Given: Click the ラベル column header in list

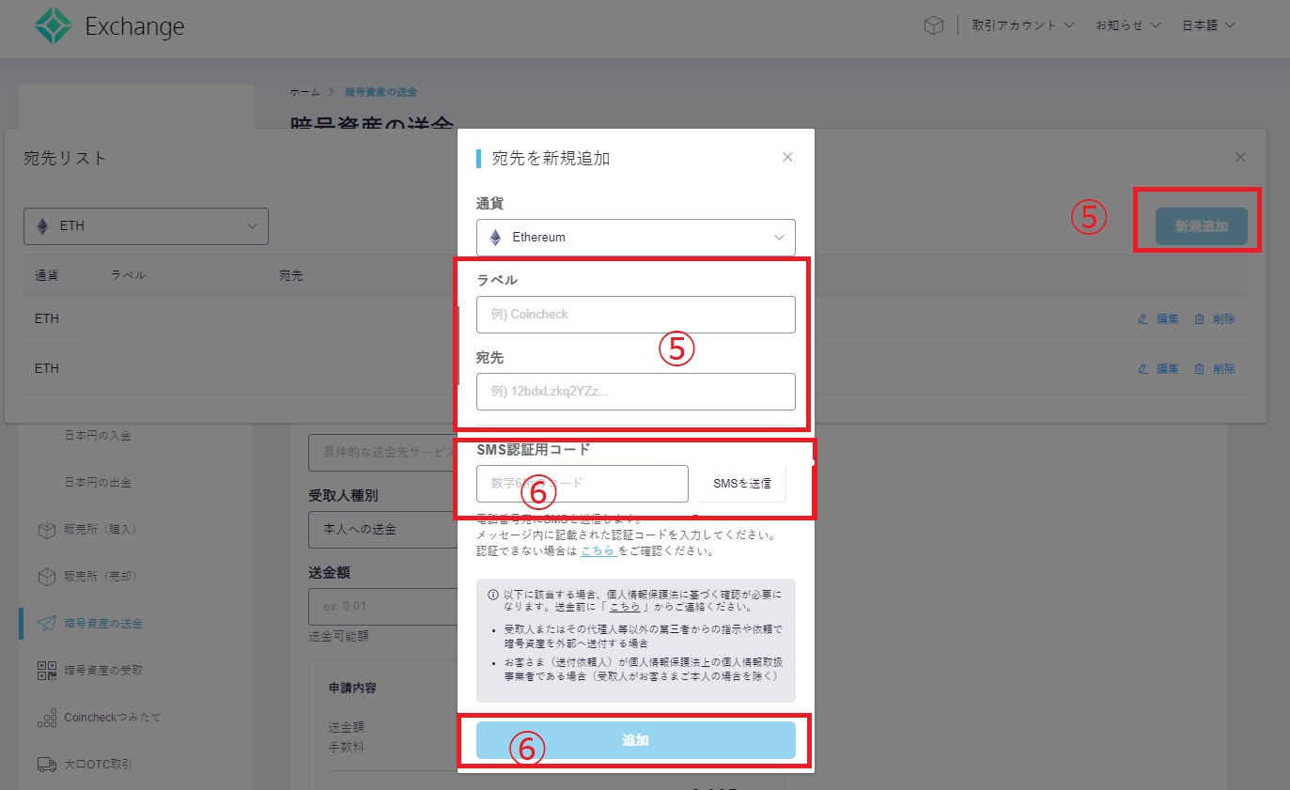Looking at the screenshot, I should click(x=128, y=276).
